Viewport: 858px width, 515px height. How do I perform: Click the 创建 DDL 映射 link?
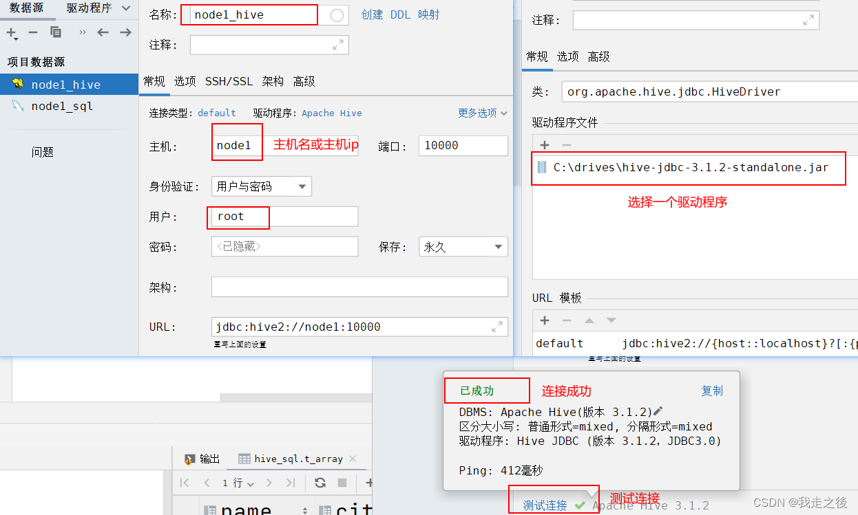[400, 14]
